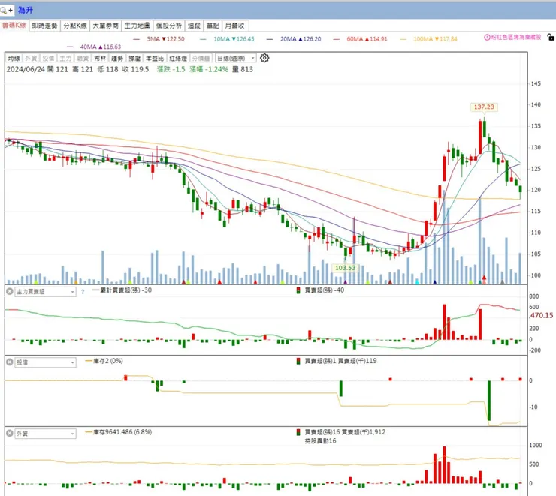
Task: Click the dark blue triangle marker on the volume axis
Action: point(435,282)
